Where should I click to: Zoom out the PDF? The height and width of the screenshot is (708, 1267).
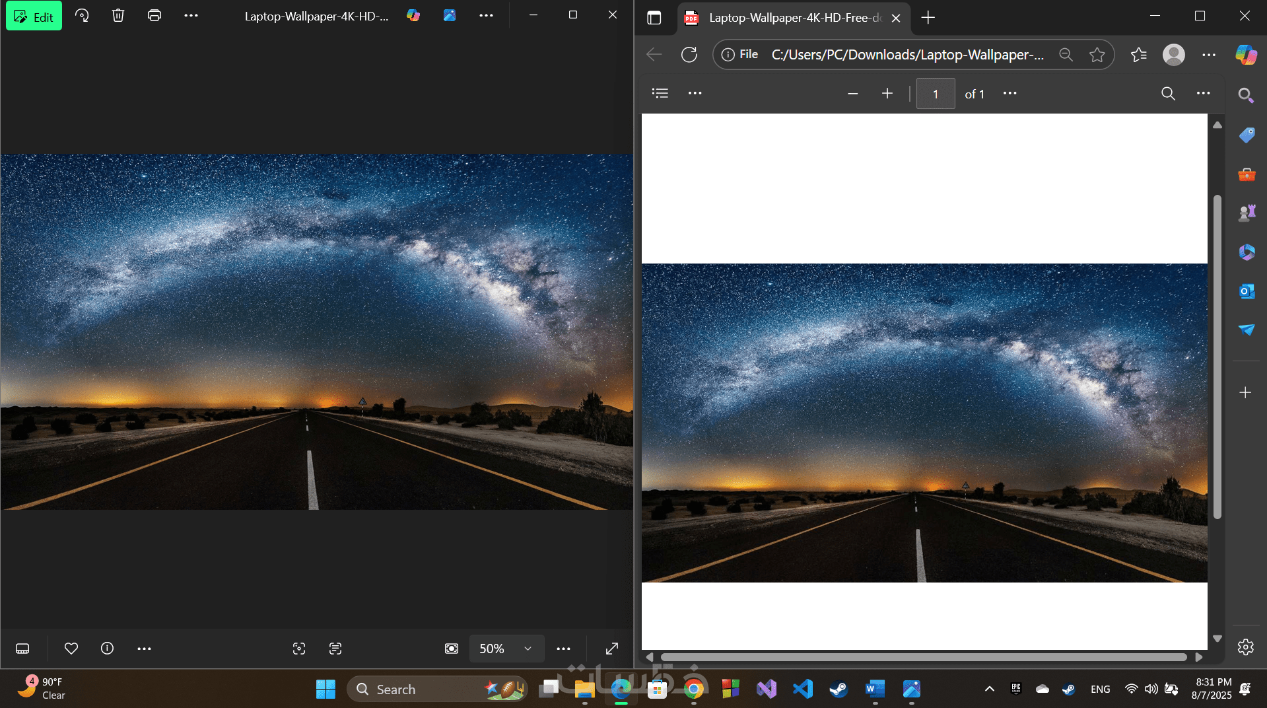853,93
